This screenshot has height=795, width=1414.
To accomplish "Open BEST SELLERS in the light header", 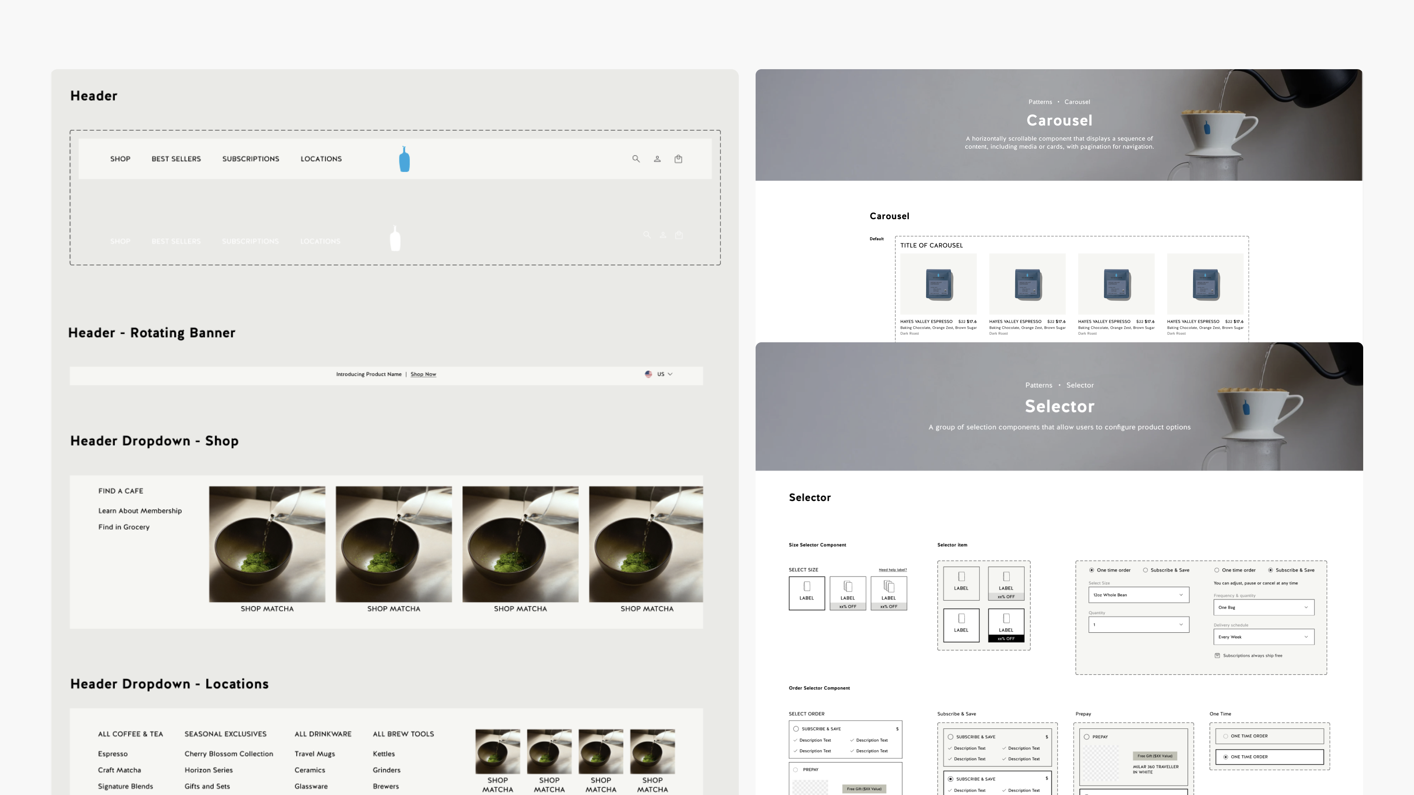I will [x=176, y=159].
